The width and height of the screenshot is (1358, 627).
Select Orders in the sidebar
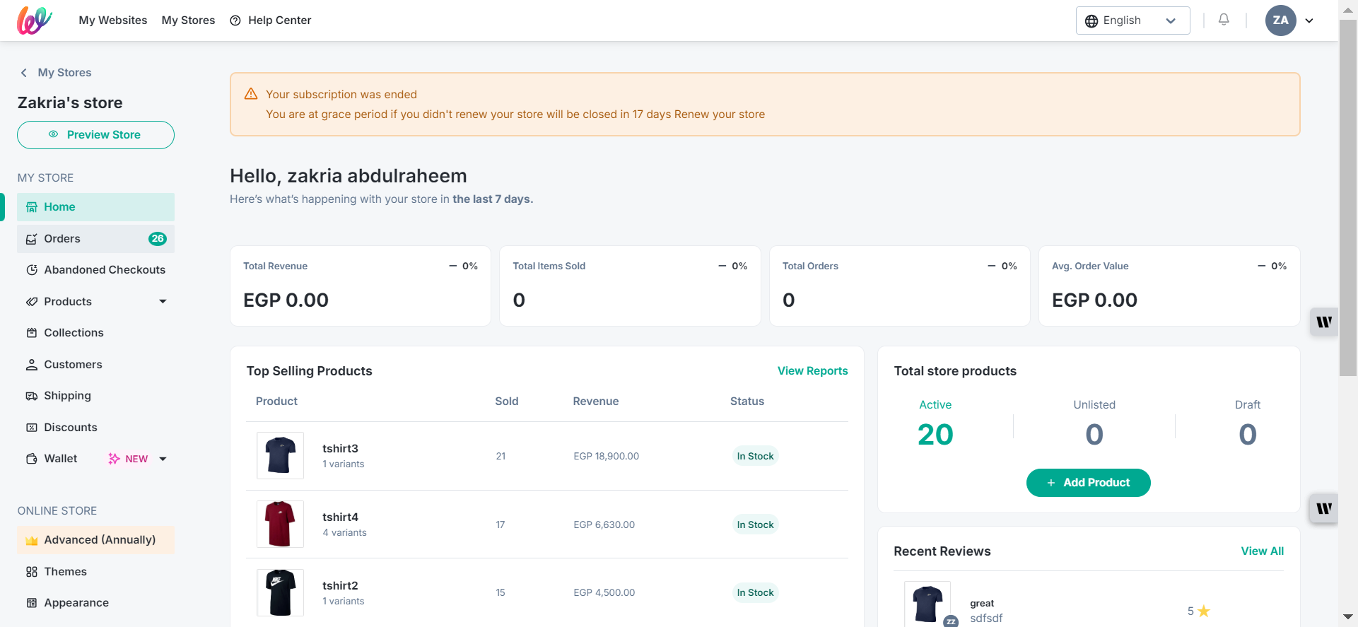[62, 239]
